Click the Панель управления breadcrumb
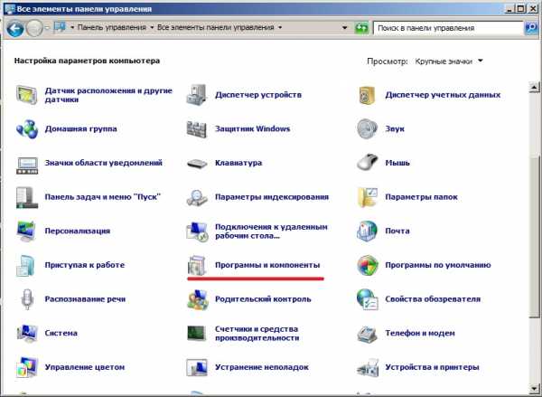 click(x=112, y=27)
